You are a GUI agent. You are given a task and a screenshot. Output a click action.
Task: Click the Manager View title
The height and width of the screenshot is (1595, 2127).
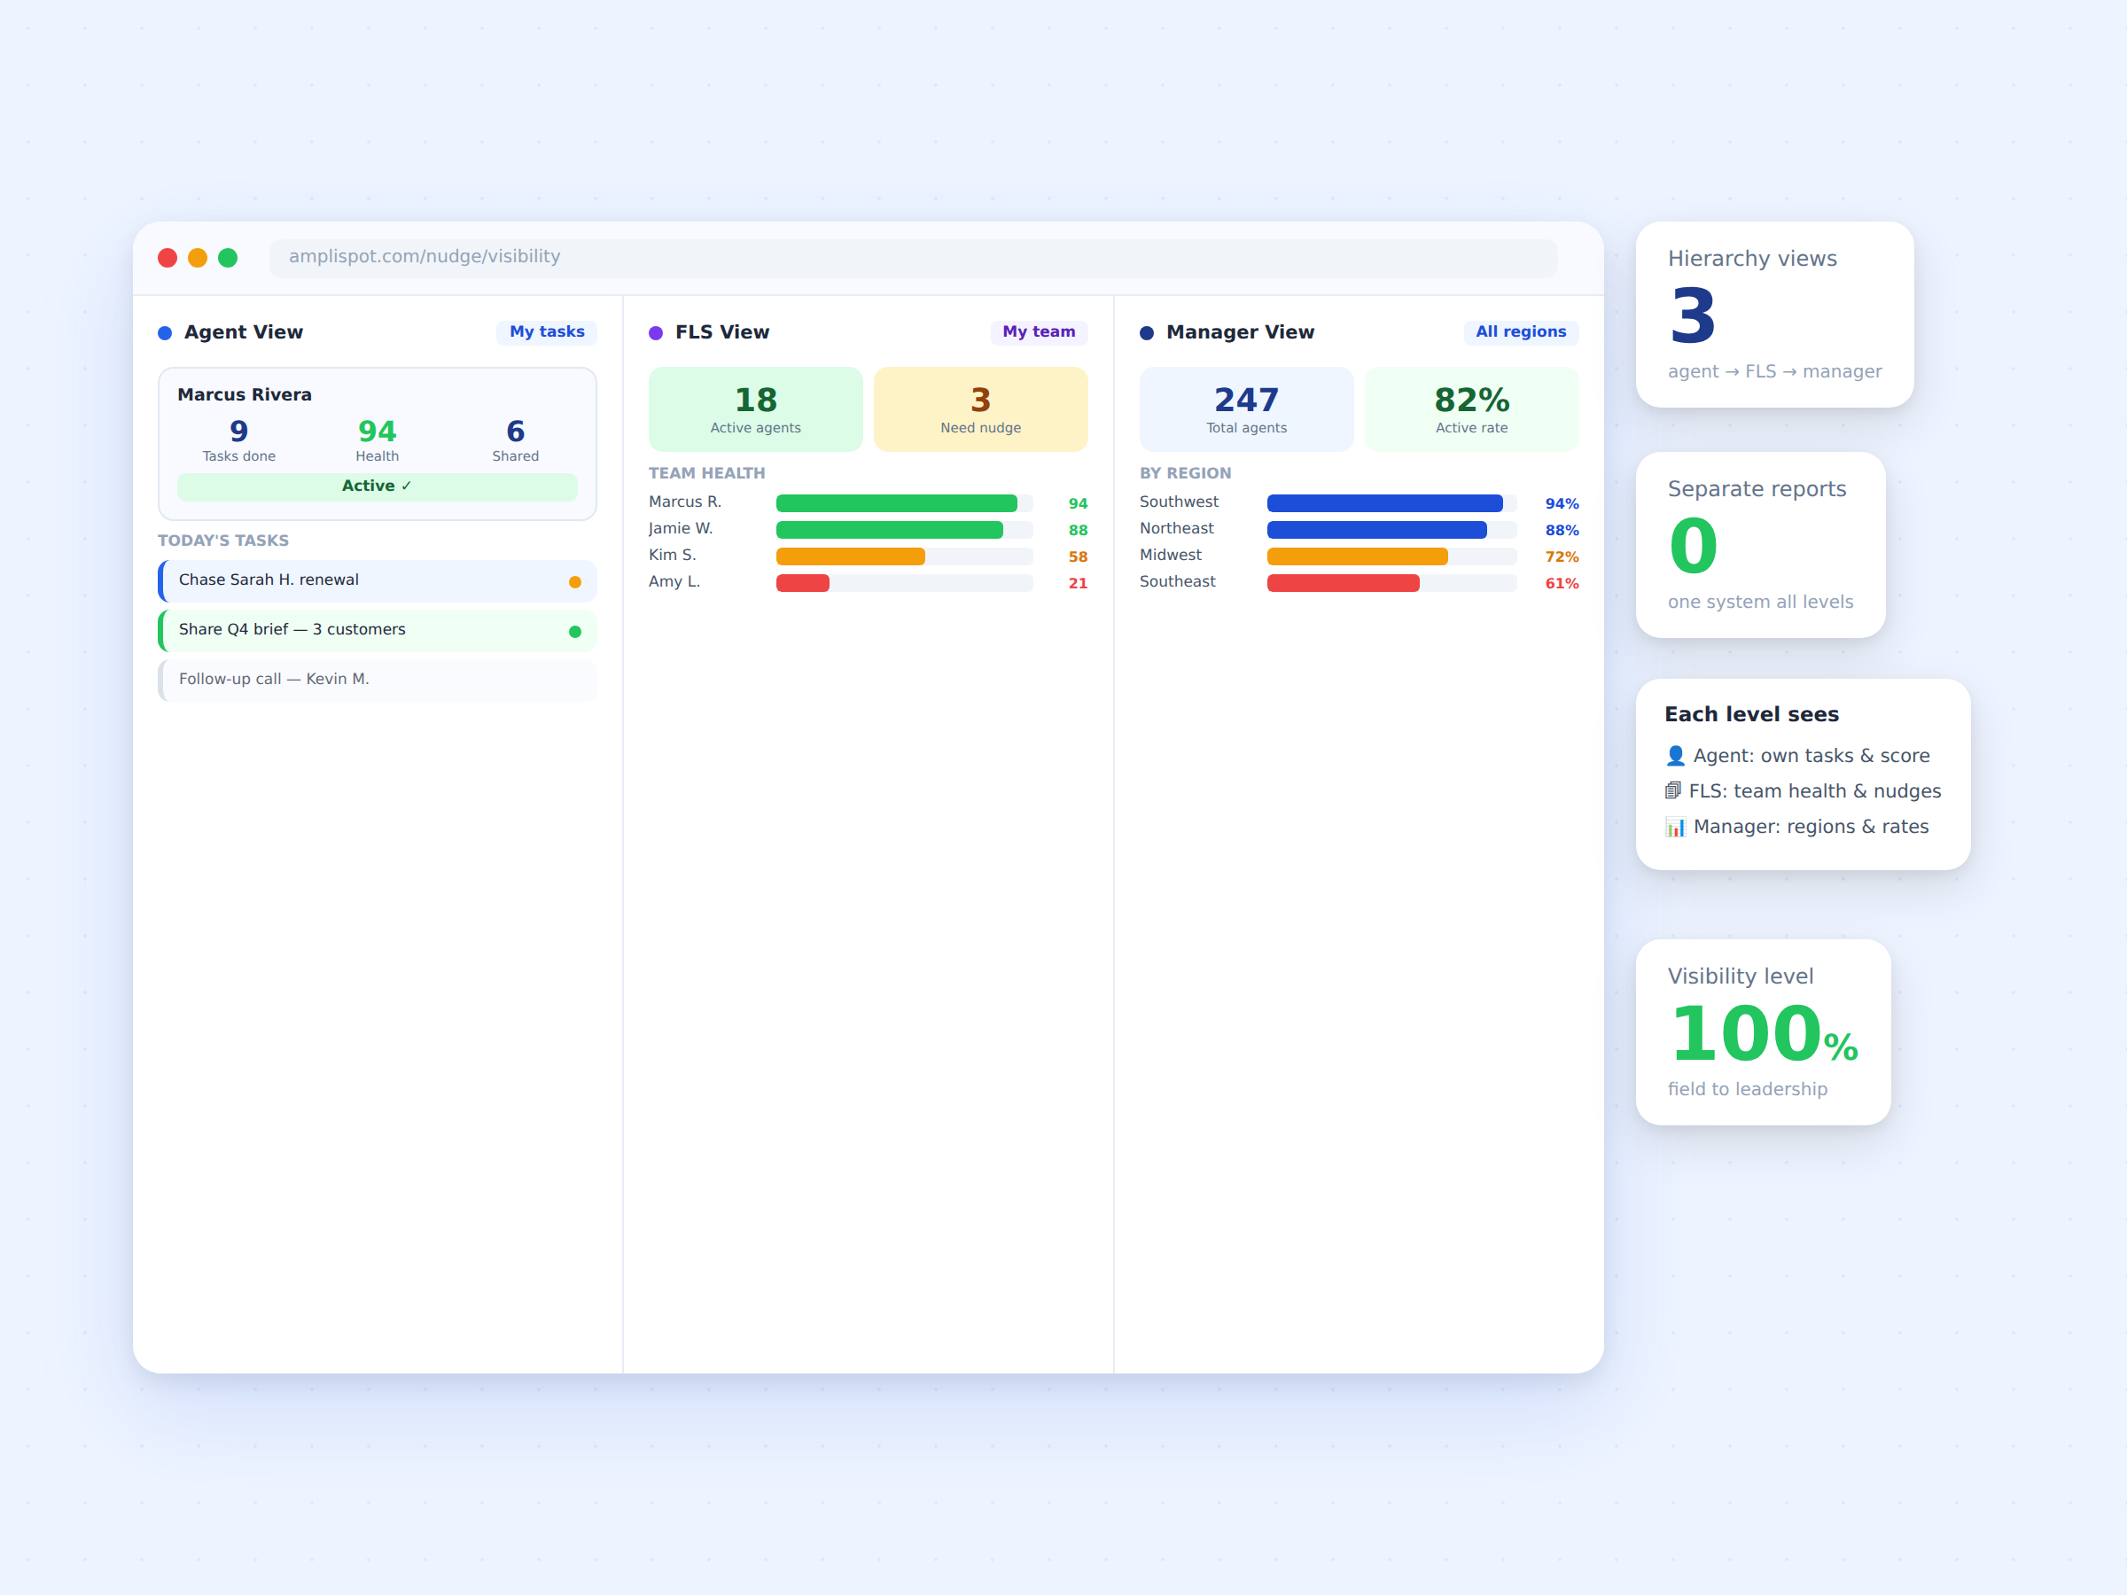[x=1240, y=331]
